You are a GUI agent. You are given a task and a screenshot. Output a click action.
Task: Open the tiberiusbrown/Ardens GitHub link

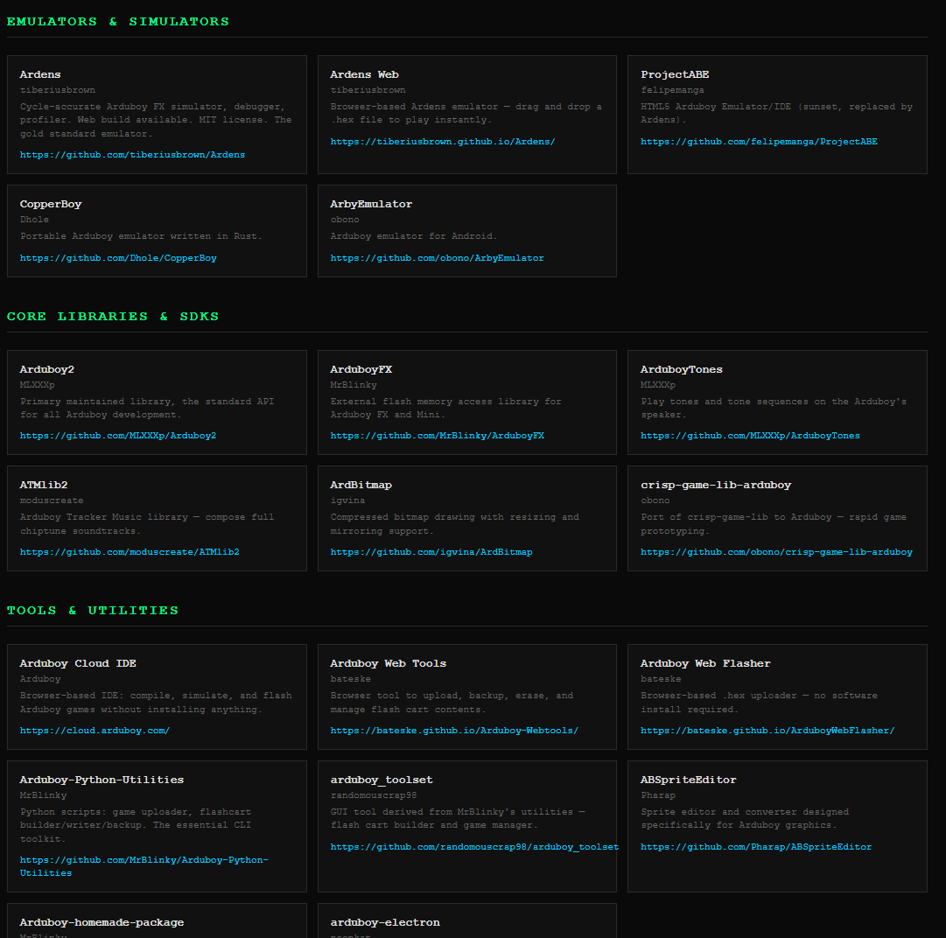coord(132,155)
